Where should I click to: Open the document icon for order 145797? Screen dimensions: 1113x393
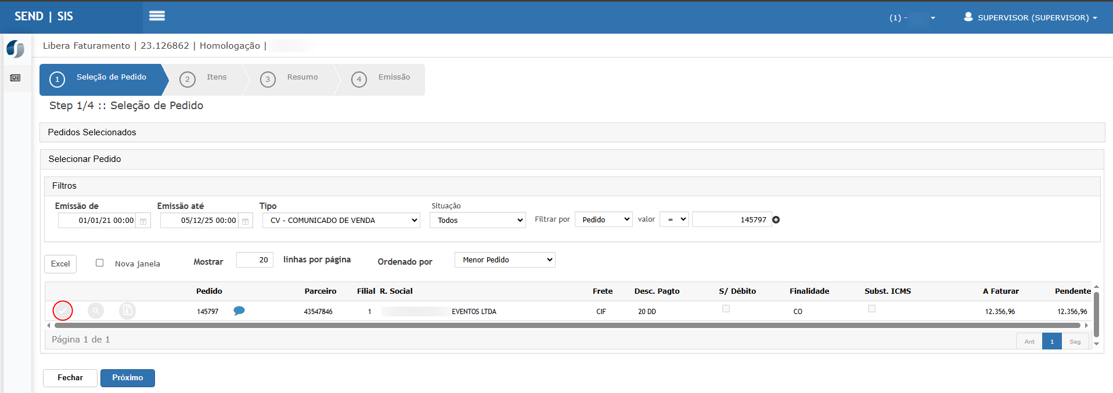127,311
